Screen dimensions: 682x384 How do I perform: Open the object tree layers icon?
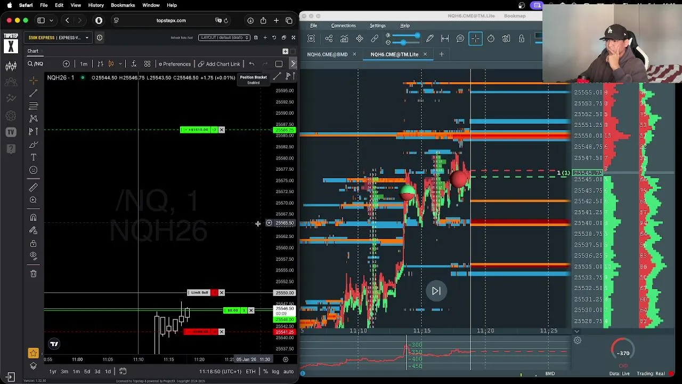pos(33,365)
